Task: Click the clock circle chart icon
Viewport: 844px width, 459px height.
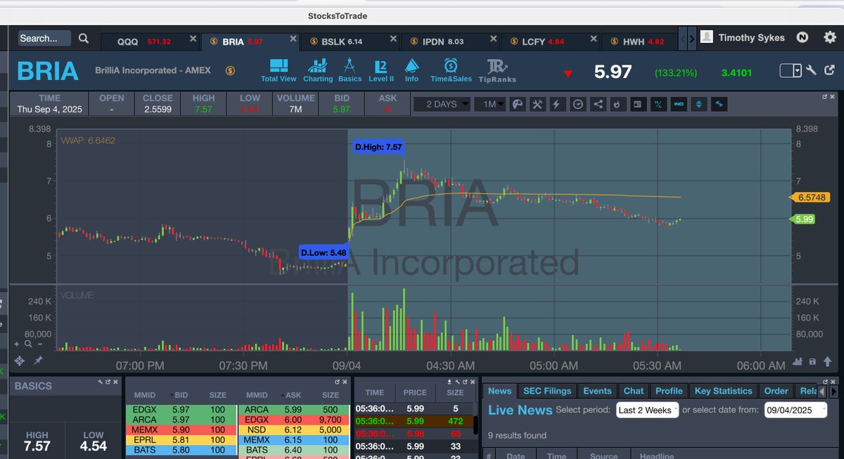Action: pos(577,104)
